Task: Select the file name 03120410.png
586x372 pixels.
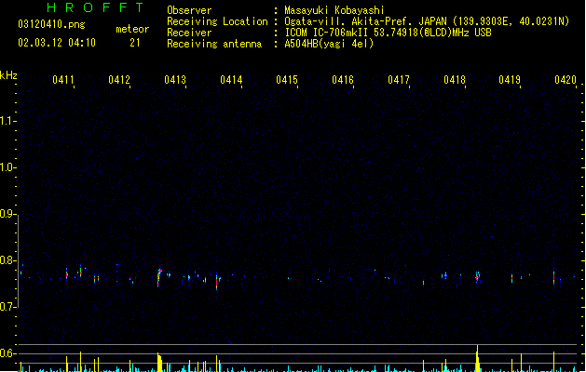Action: tap(51, 24)
